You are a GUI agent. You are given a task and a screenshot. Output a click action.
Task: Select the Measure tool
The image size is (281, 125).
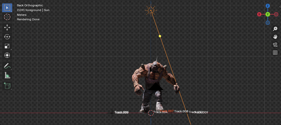coord(7,75)
